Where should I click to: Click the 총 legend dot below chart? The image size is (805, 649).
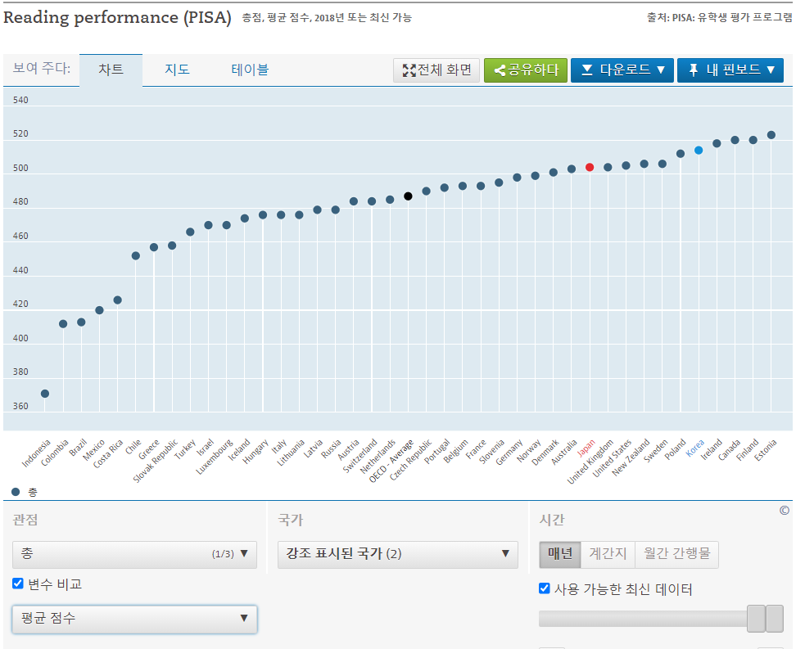pos(16,492)
